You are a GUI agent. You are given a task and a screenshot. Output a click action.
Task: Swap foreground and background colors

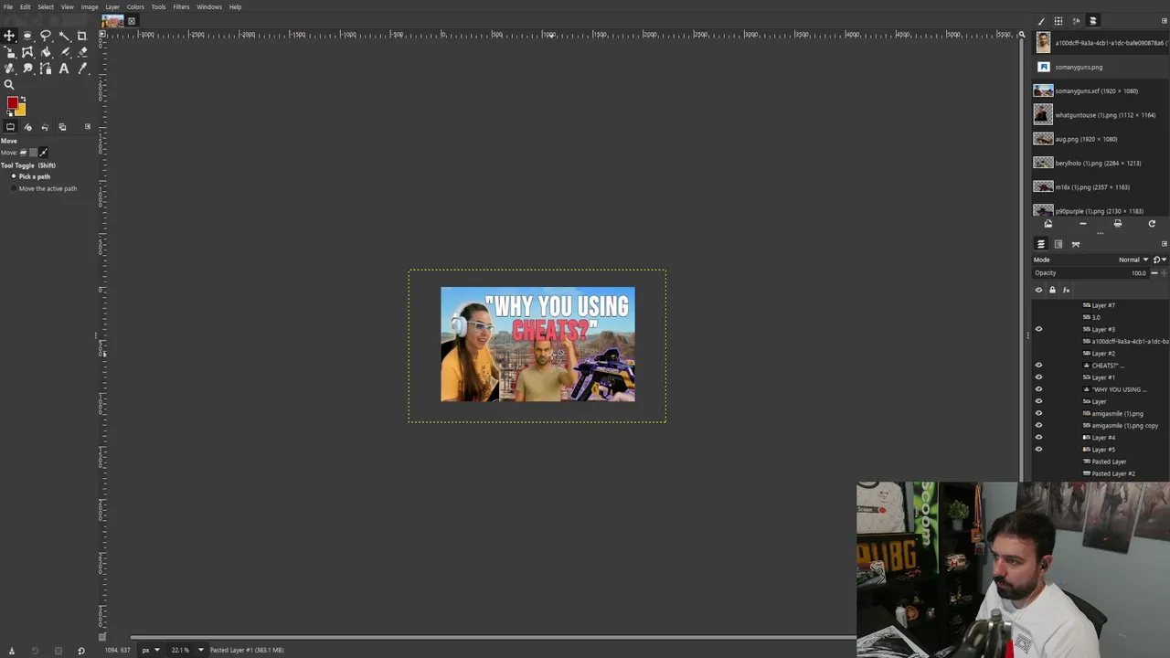point(23,99)
